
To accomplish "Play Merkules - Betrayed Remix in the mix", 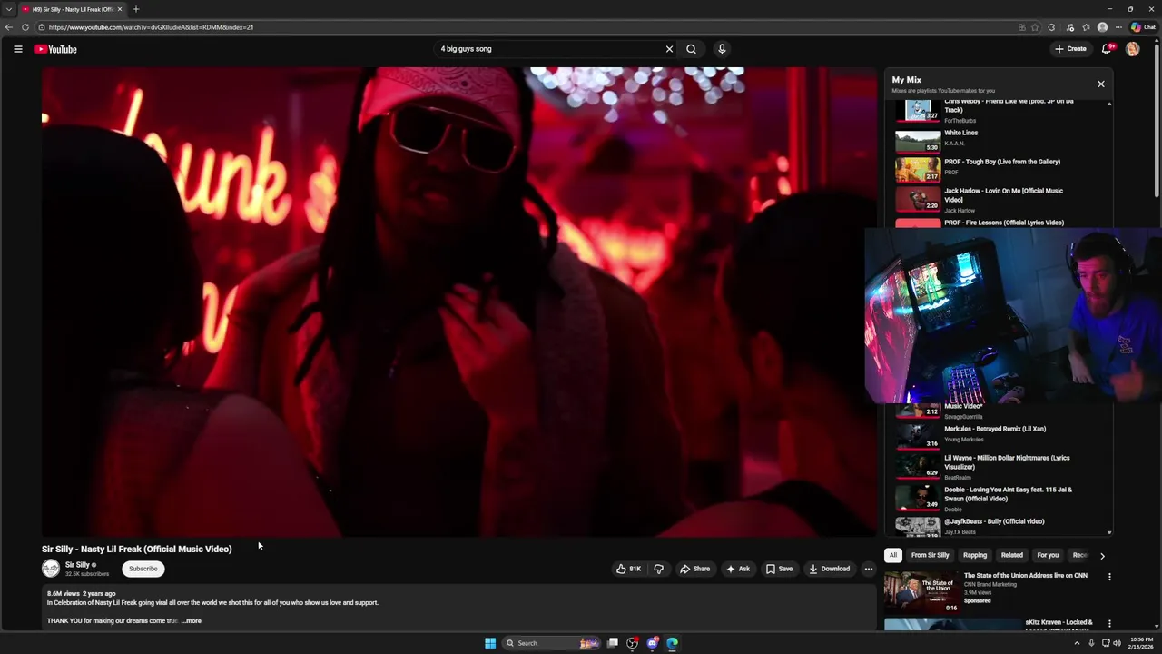I will click(999, 436).
